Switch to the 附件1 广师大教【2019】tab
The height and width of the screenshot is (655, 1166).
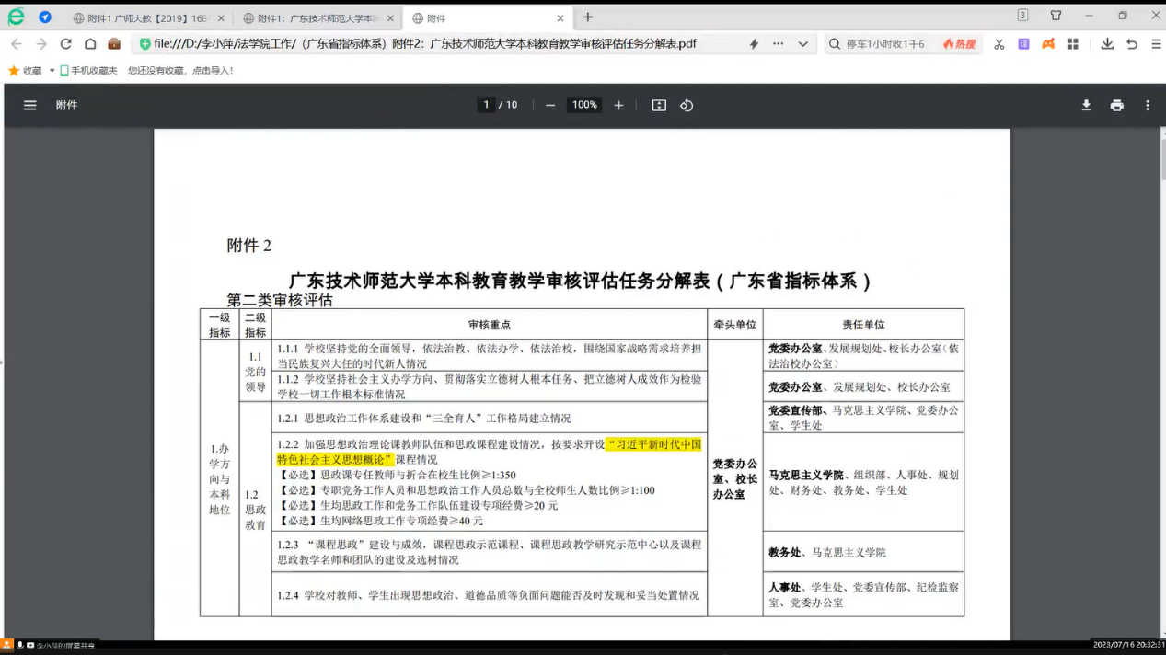coord(147,18)
